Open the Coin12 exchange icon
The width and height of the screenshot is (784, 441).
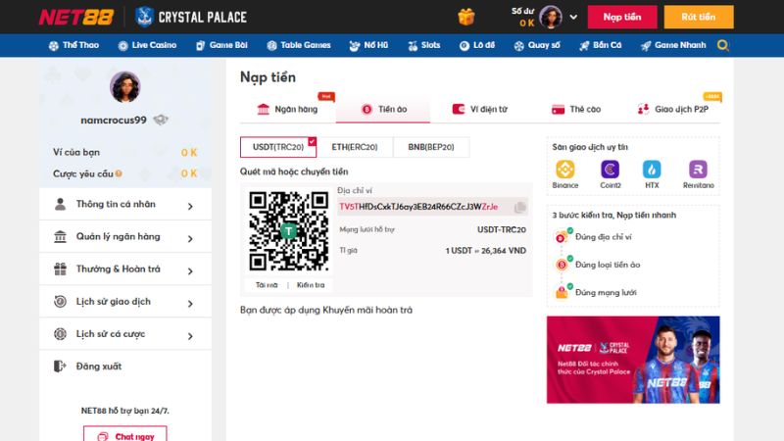tap(610, 170)
